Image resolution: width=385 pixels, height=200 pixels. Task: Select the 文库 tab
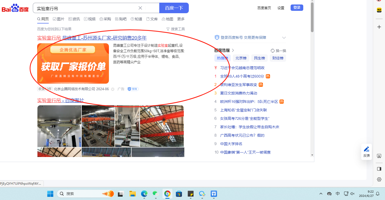pyautogui.click(x=152, y=19)
